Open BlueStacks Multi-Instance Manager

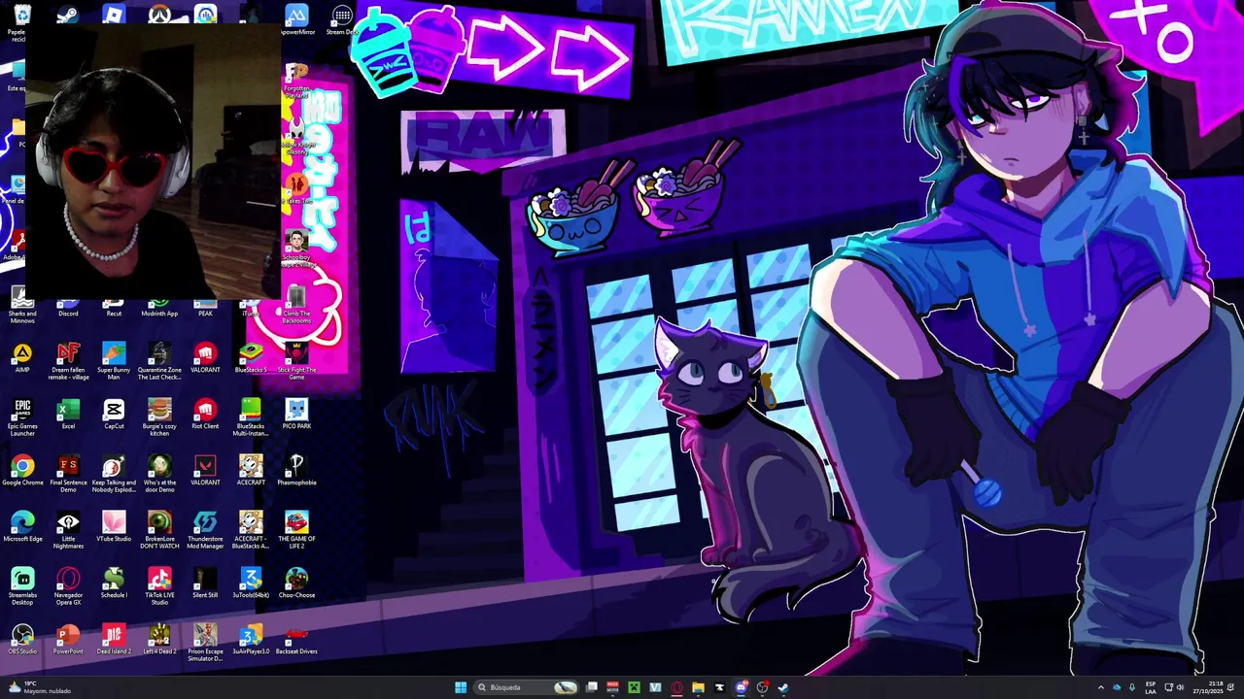click(x=251, y=417)
